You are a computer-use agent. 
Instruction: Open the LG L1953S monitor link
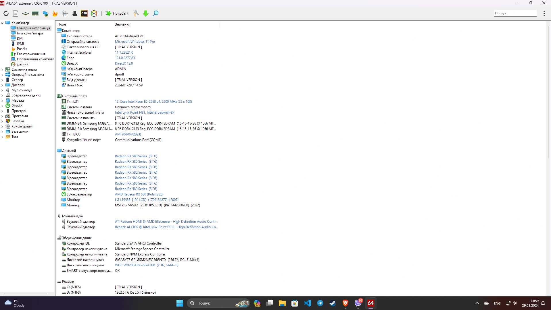tap(147, 200)
